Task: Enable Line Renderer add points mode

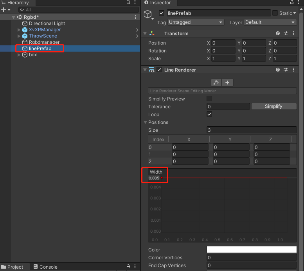Action: (x=227, y=83)
